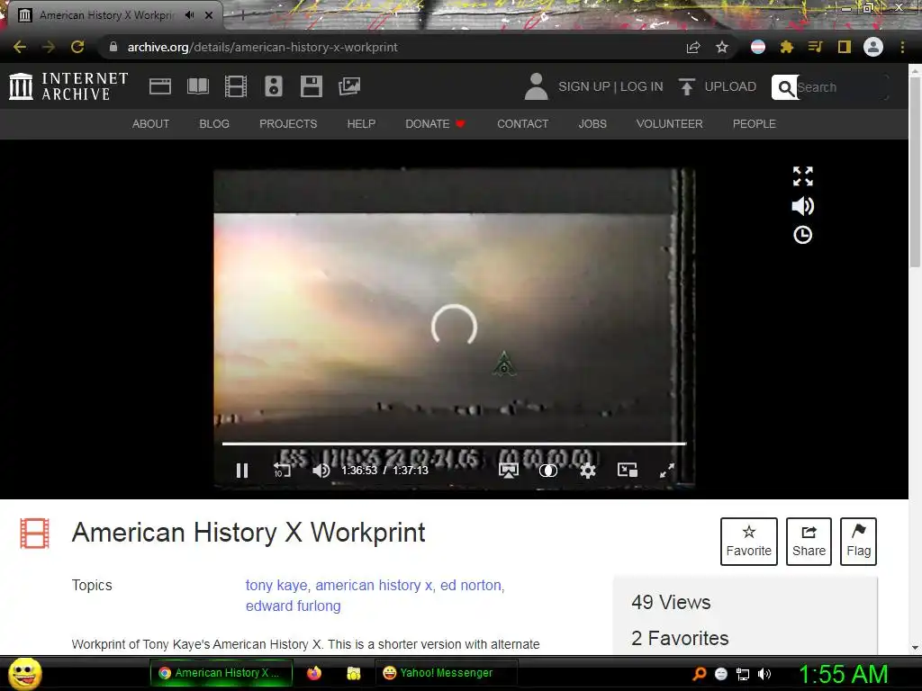The image size is (922, 691).
Task: Open the Chrome three-dot menu
Action: tap(902, 47)
